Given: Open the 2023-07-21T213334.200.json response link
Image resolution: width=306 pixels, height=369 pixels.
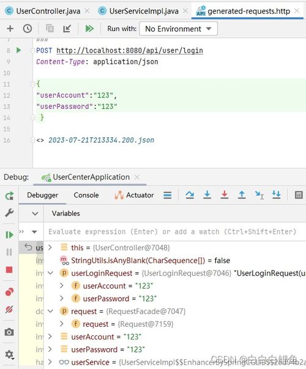Looking at the screenshot, I should (x=101, y=140).
